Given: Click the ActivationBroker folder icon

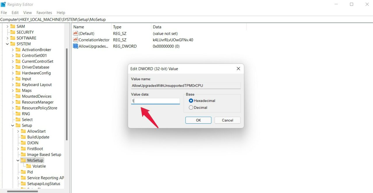Looking at the screenshot, I should (x=18, y=49).
